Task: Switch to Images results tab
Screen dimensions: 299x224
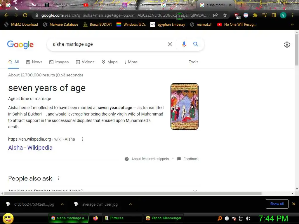Action: (59, 62)
